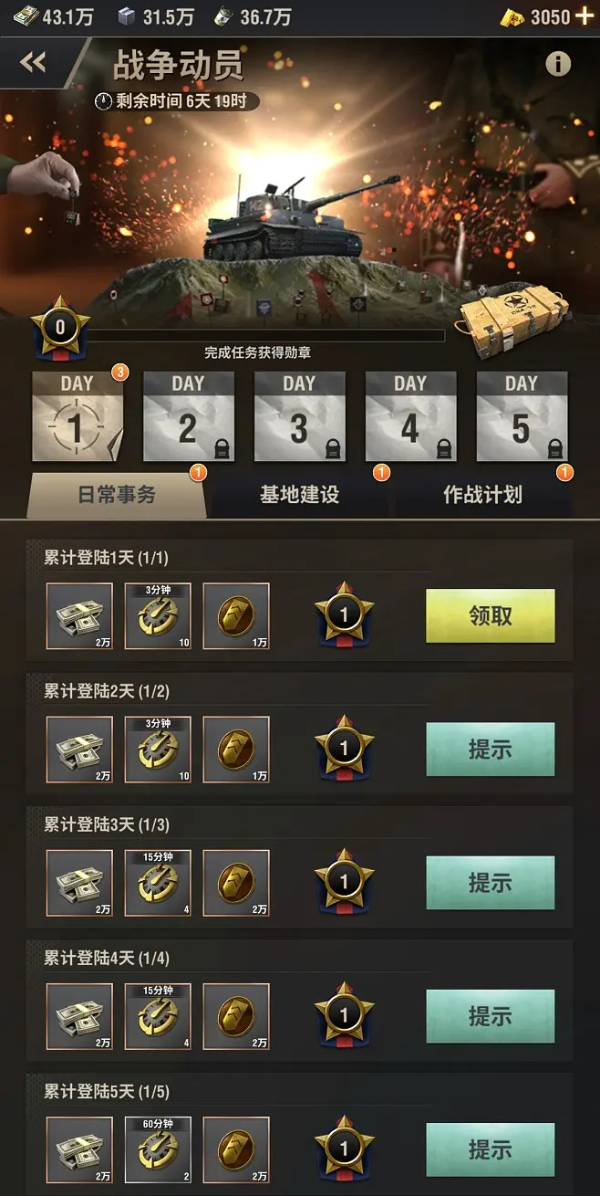Tap the 3分钟 speed-up icon in 累计登陆2天

coord(158,750)
